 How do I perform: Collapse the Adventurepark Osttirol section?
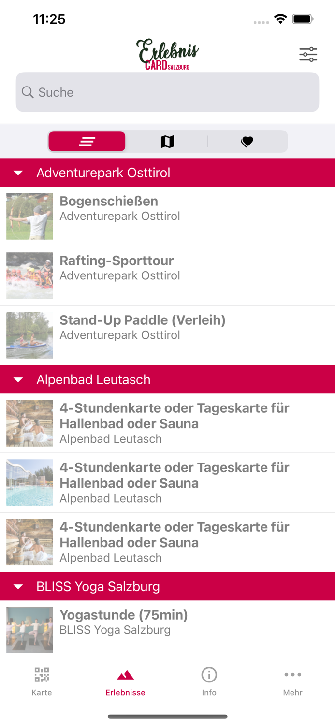point(18,173)
